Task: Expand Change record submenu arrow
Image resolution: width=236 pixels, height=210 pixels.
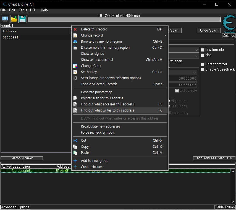Action: pyautogui.click(x=165, y=35)
